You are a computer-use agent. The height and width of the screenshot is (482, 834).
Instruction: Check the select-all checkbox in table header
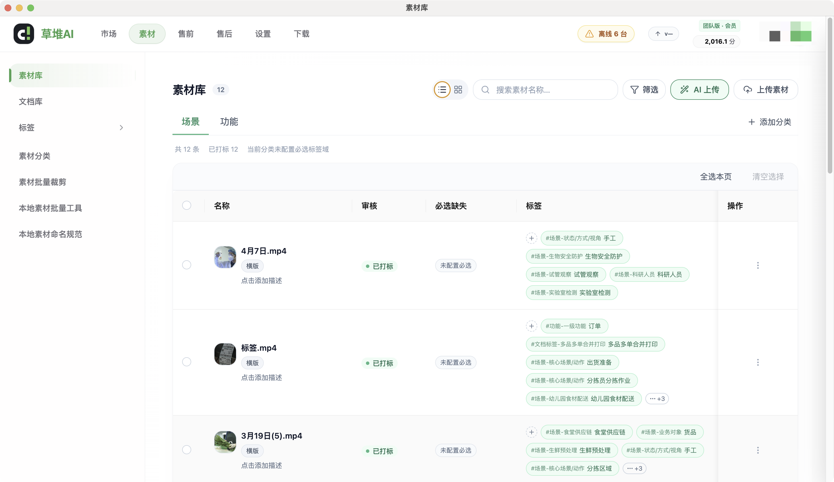click(x=187, y=205)
